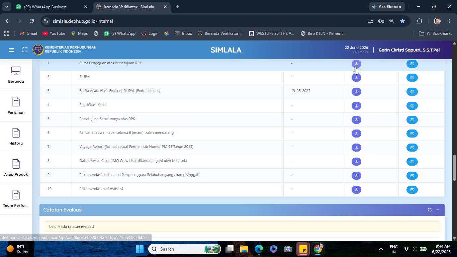Open WESTLIFE 25 bookmark

click(x=272, y=33)
